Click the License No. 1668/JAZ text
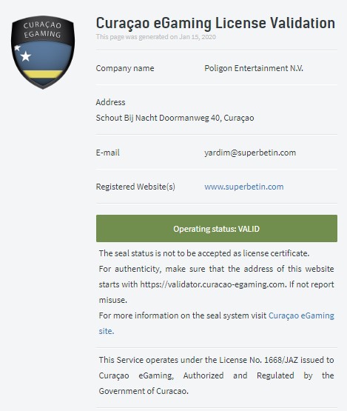347x411 pixels. click(258, 360)
